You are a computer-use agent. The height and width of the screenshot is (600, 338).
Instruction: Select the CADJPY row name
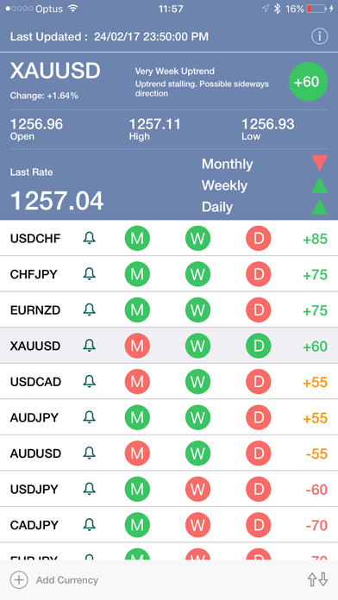point(34,525)
